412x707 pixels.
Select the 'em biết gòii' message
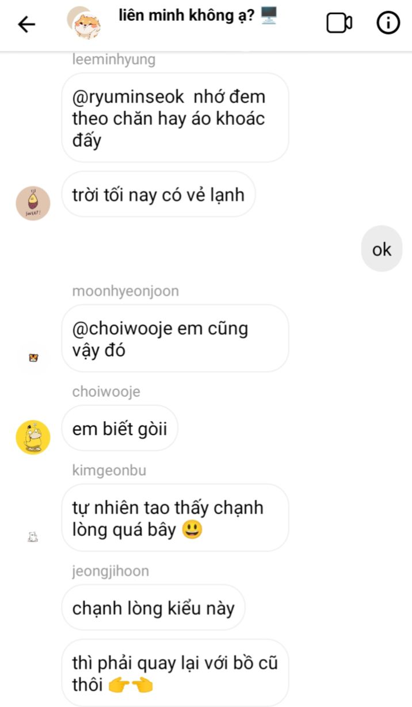tap(120, 428)
